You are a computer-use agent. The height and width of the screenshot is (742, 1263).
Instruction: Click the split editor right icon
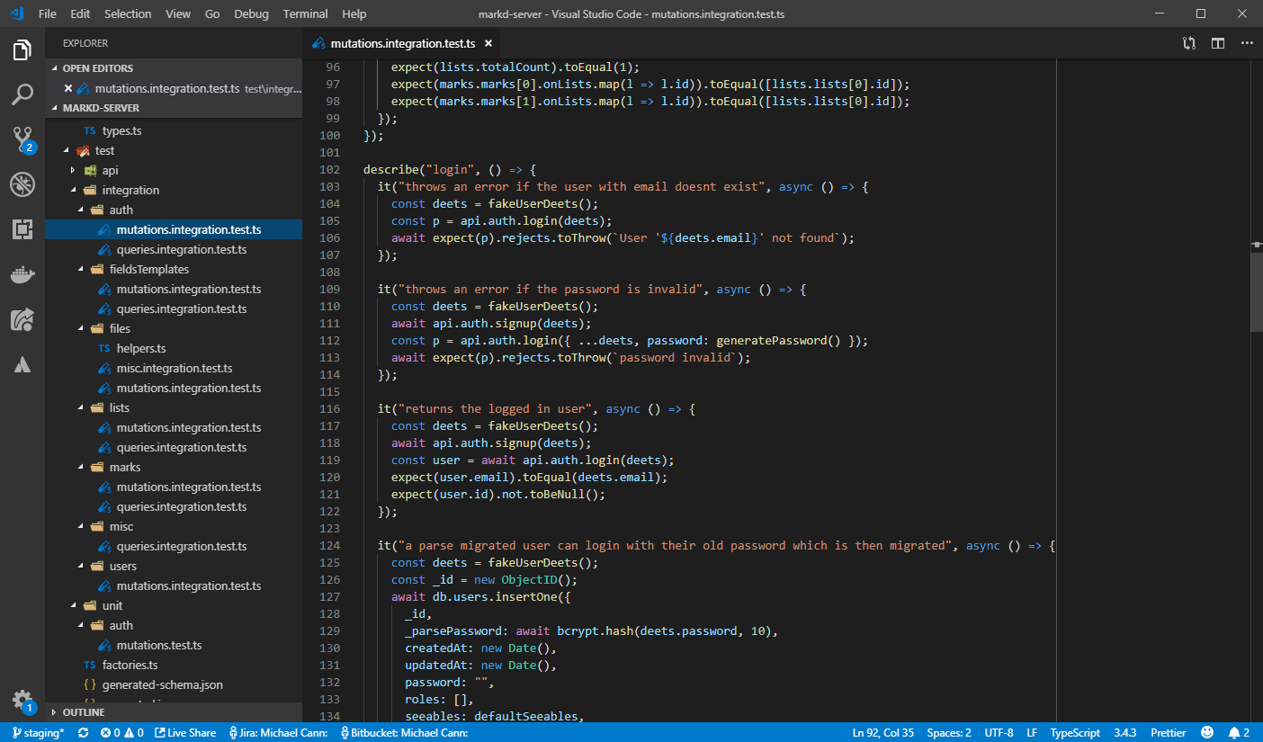tap(1218, 43)
